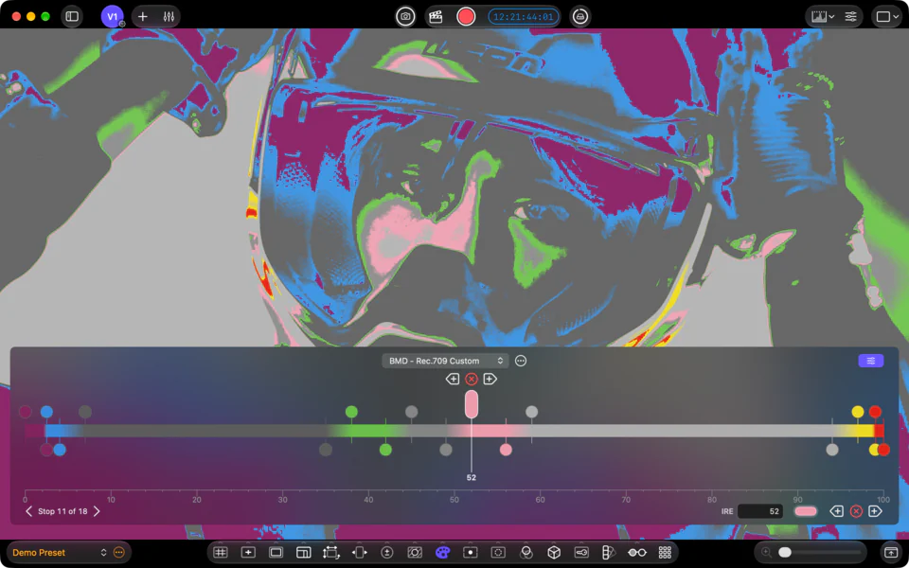Go to next stop with right chevron
The width and height of the screenshot is (909, 568).
tap(97, 511)
